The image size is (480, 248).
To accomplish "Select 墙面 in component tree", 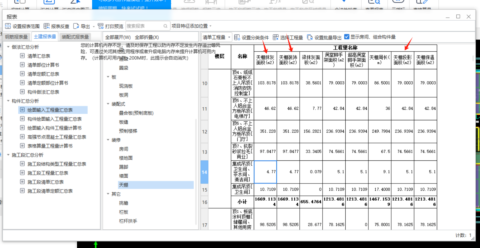I will (124, 176).
